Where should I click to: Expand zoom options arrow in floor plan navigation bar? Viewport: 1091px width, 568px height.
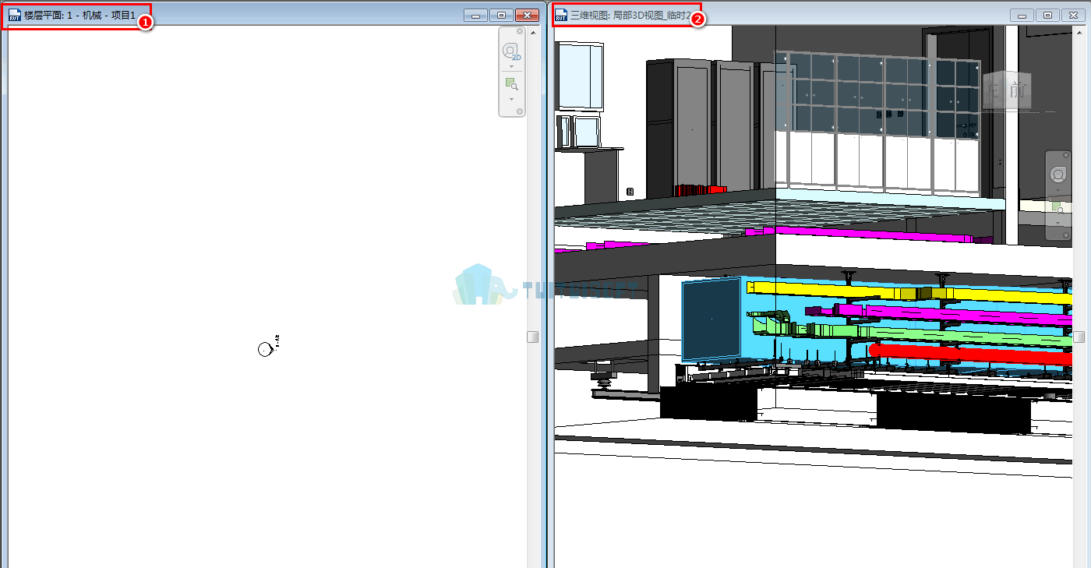click(512, 99)
